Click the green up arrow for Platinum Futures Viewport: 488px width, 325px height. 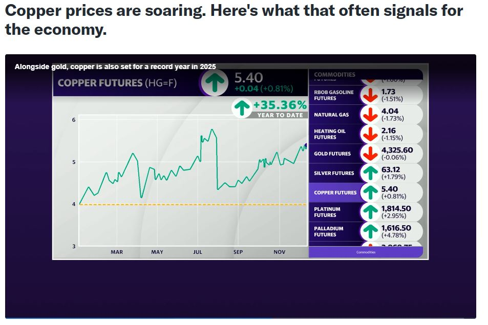(x=369, y=212)
